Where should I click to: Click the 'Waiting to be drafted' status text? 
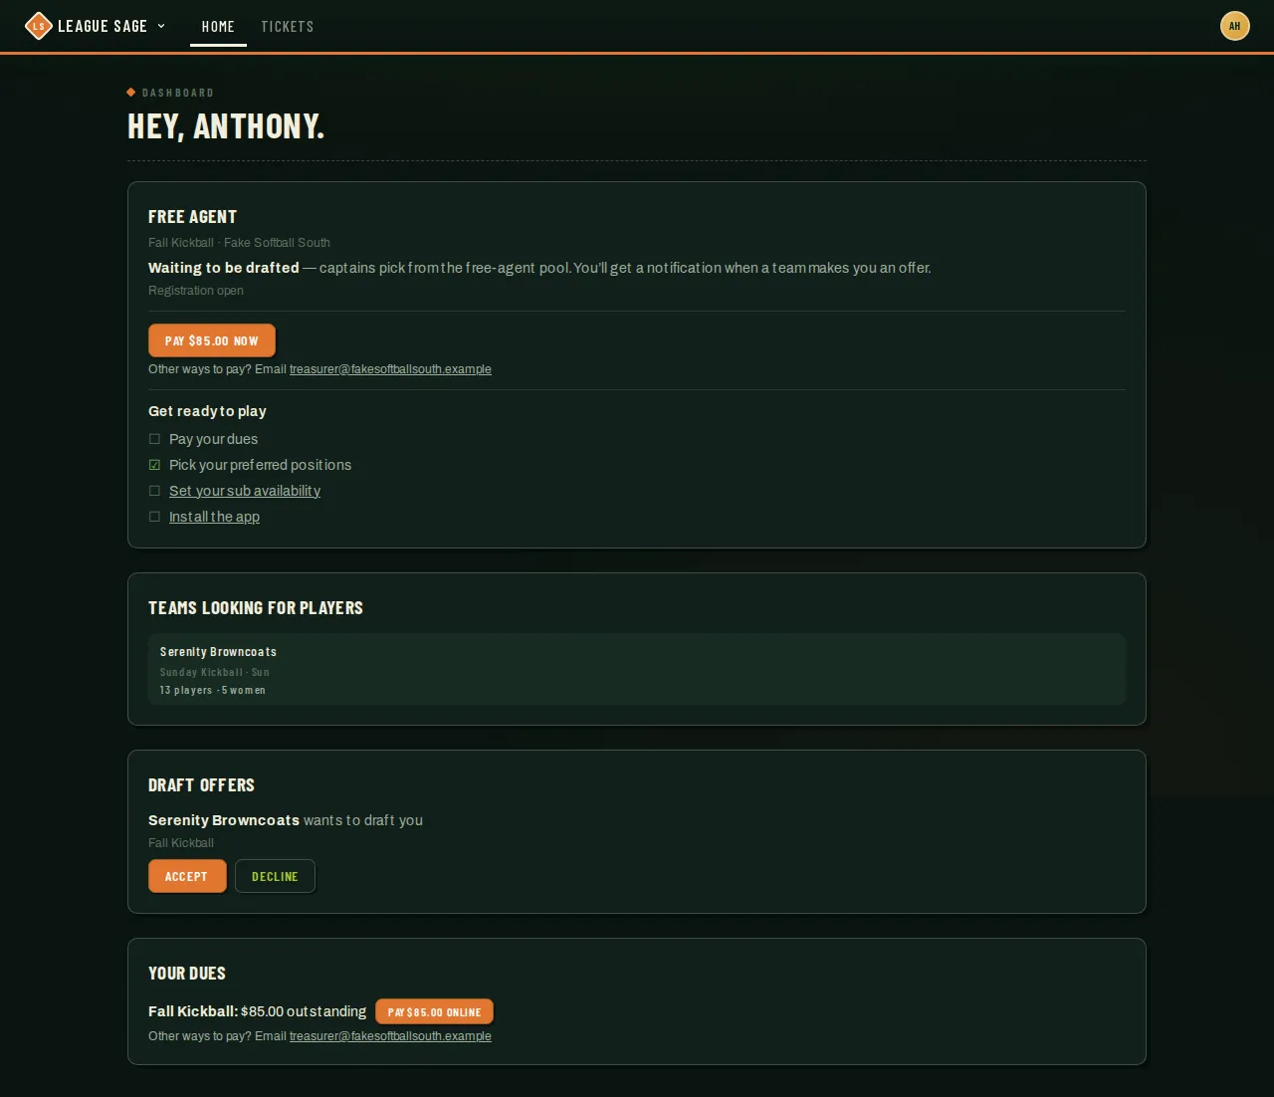click(224, 268)
